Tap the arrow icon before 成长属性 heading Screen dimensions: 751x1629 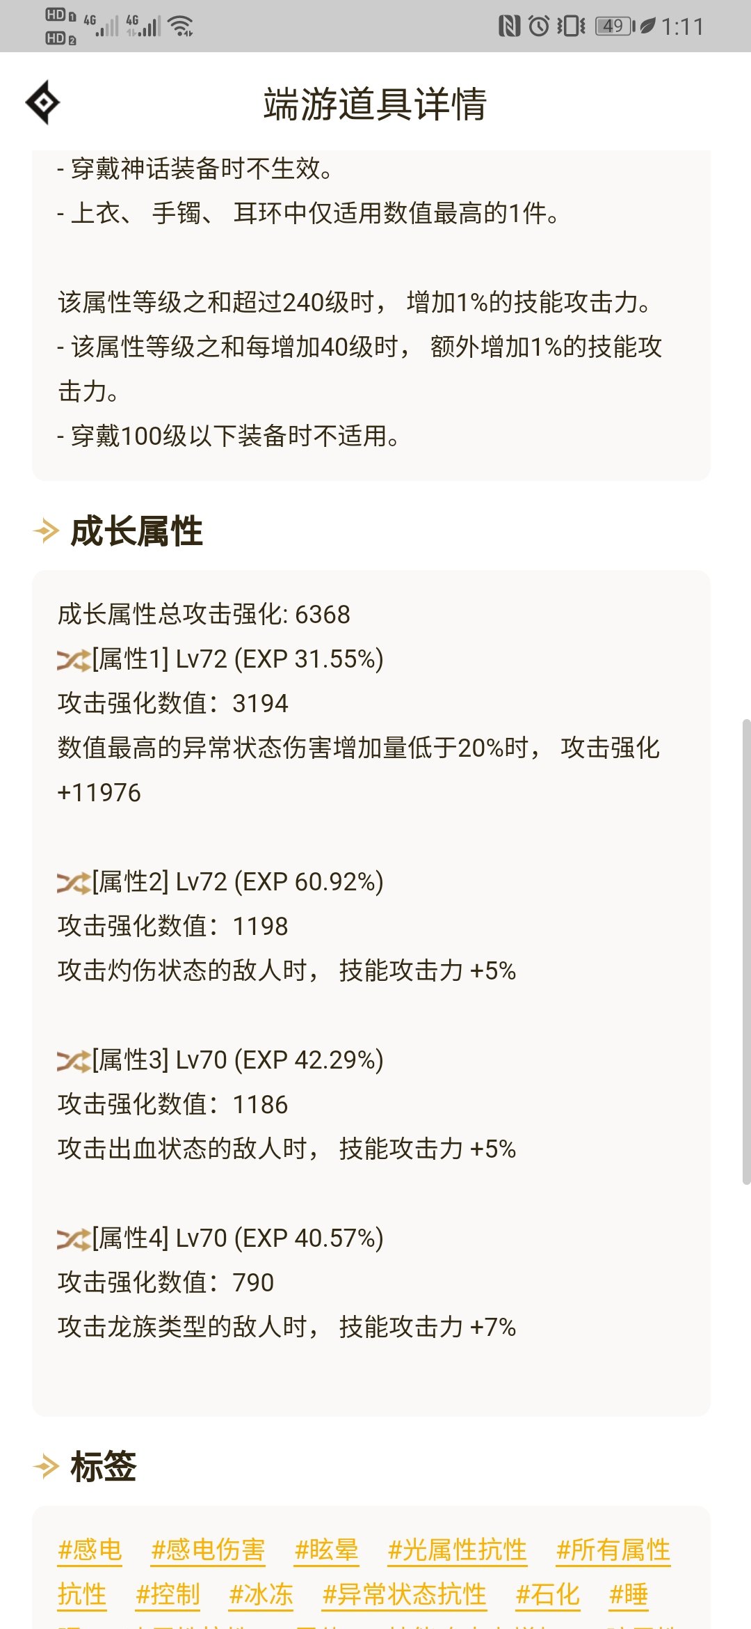pyautogui.click(x=46, y=531)
